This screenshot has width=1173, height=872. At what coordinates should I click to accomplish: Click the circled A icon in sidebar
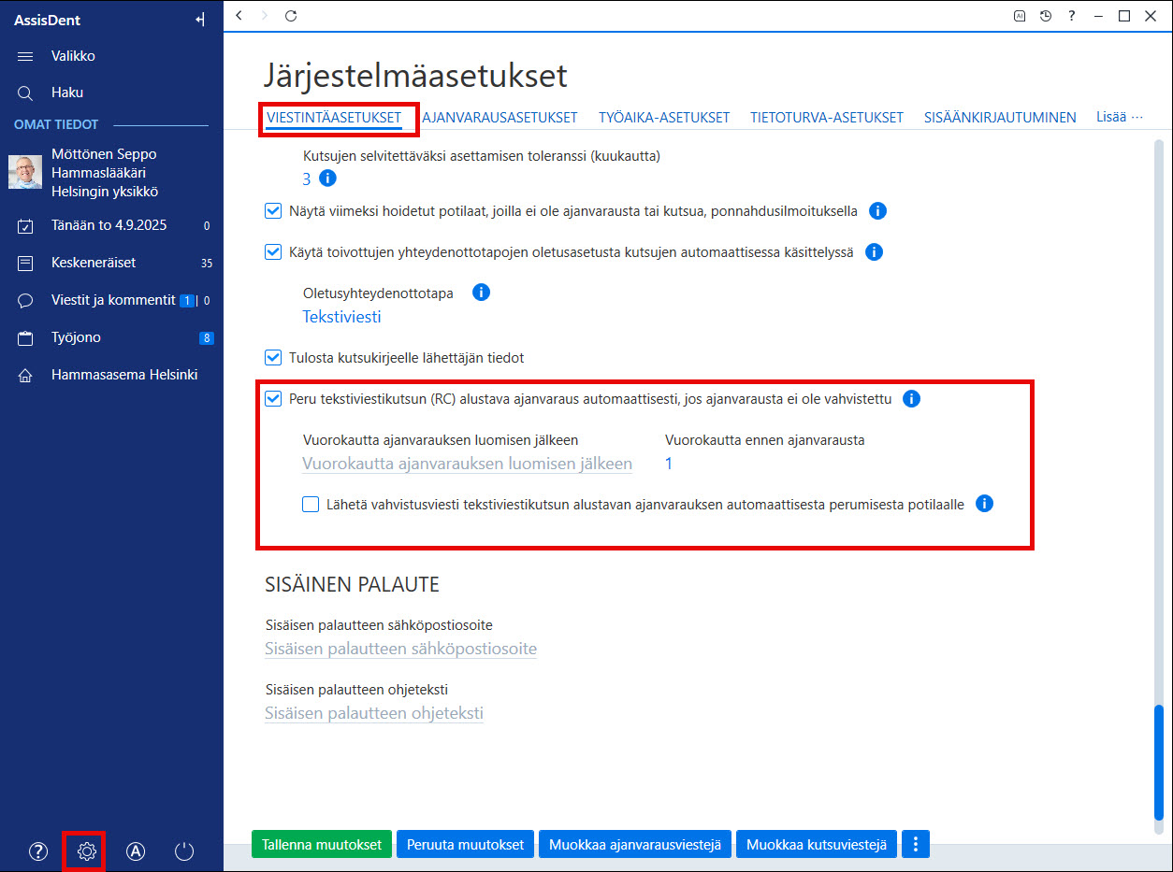point(136,851)
